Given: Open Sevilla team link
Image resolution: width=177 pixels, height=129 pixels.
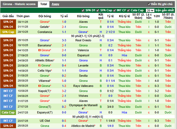Looking at the screenshot, I should (x=83, y=76).
